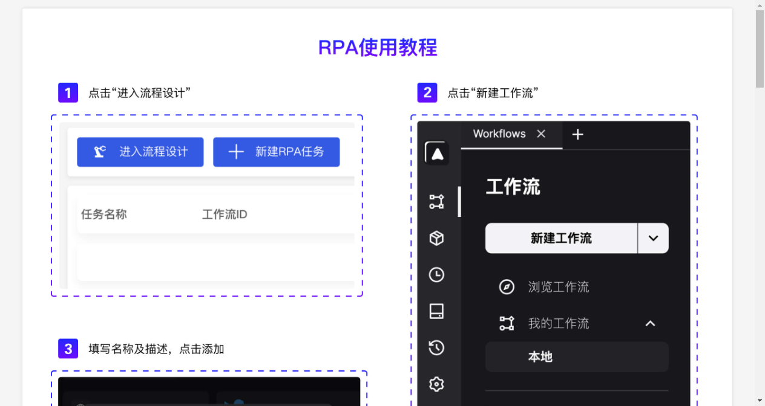The width and height of the screenshot is (765, 406).
Task: Click the compass icon next to 浏览工作流
Action: click(507, 287)
